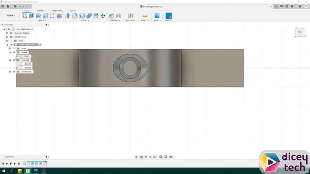Open Windows taskbar search
310x174 pixels.
coord(12,171)
